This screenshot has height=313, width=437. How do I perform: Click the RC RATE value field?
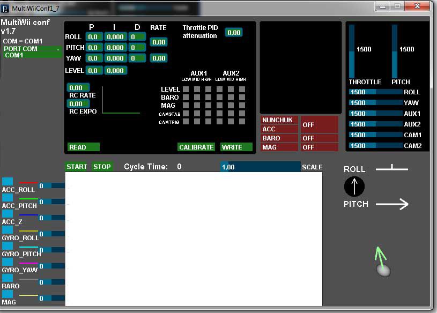click(x=78, y=88)
